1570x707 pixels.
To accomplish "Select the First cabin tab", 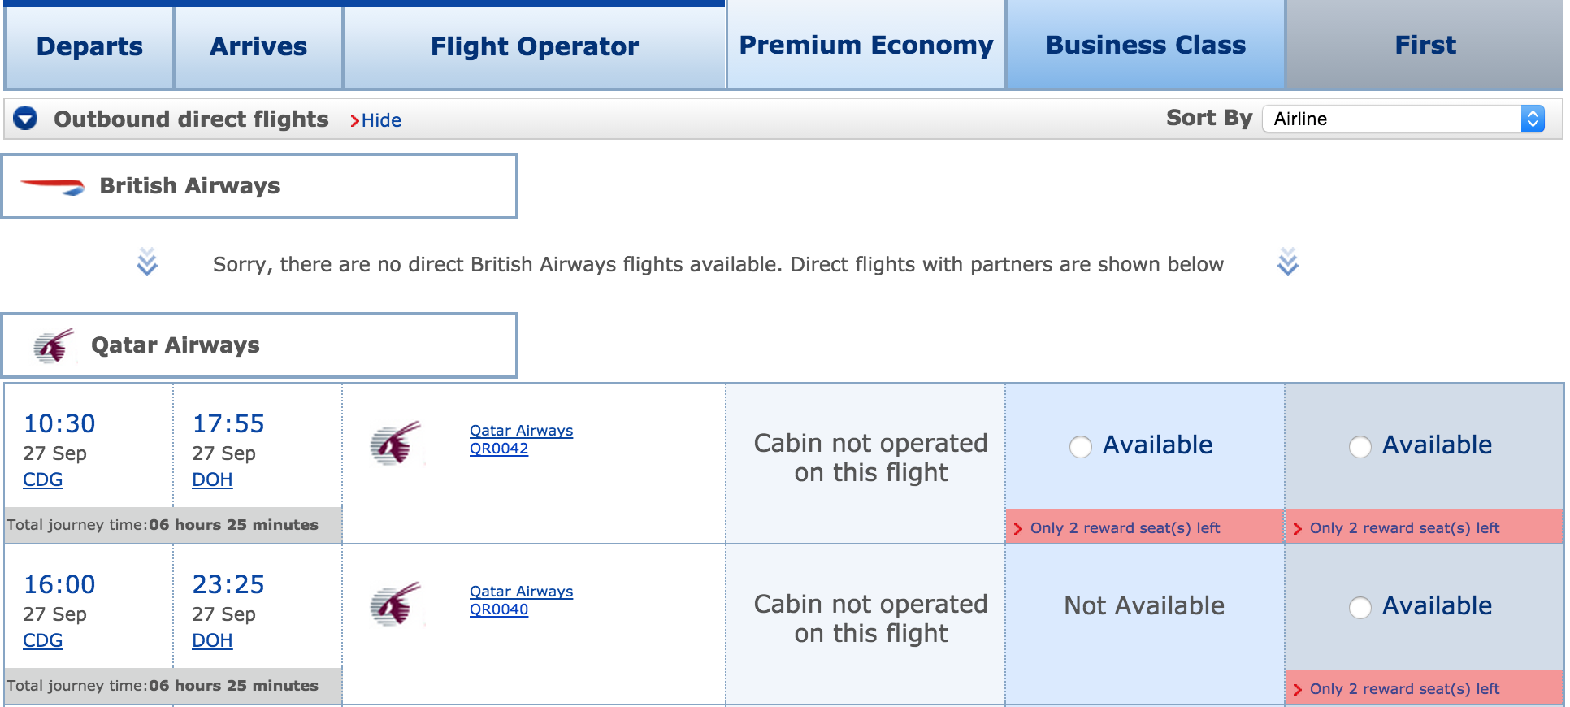I will [1425, 46].
